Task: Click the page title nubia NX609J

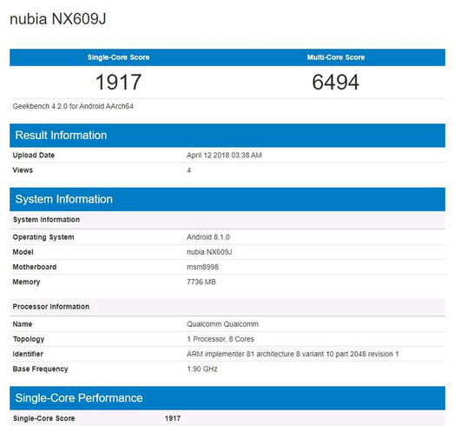Action: [x=58, y=19]
